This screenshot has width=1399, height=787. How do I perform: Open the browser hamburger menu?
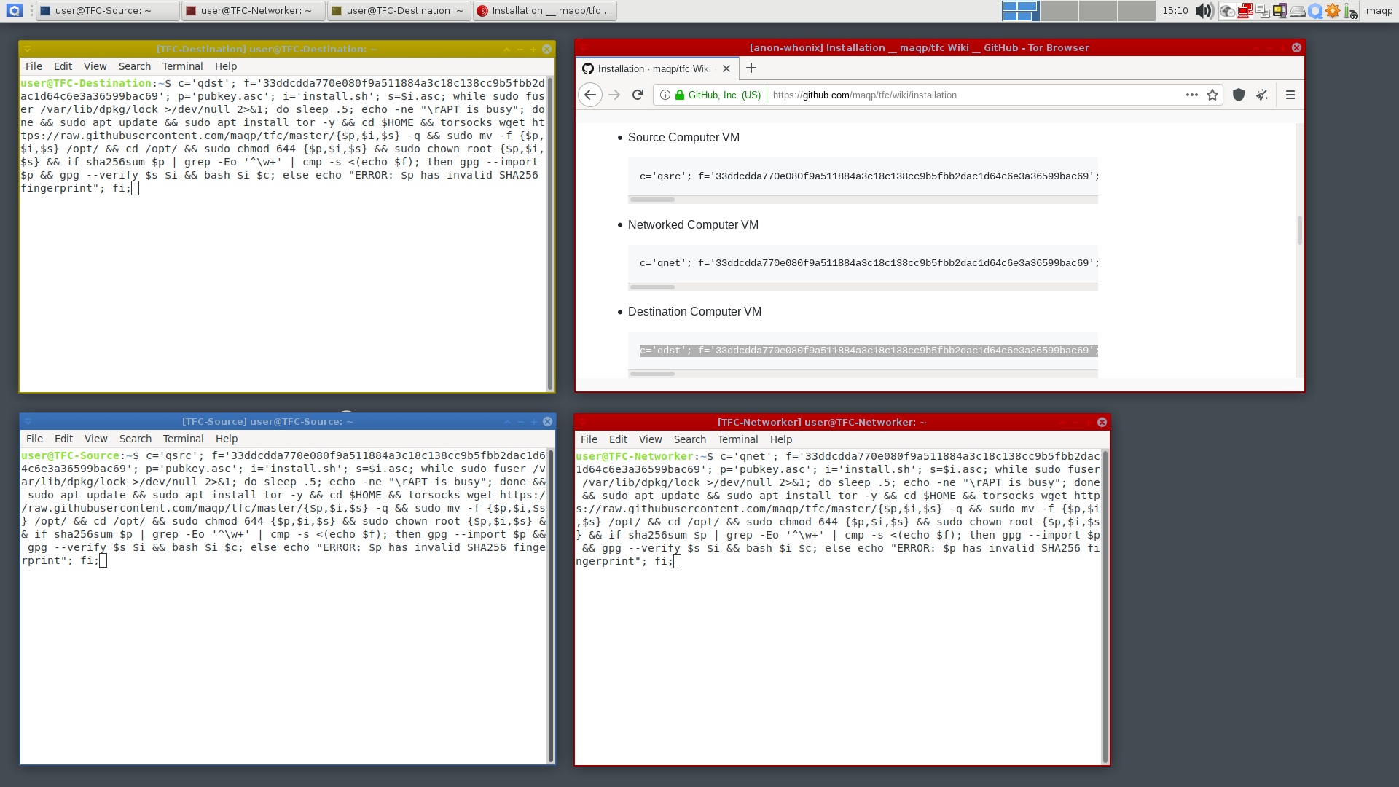(1290, 95)
